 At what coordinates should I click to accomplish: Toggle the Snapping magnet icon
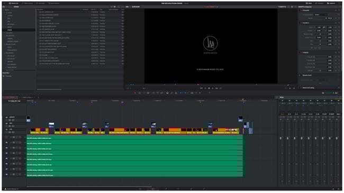tap(167, 93)
